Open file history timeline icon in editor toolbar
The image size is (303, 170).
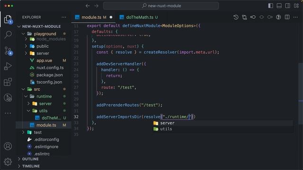(236, 17)
